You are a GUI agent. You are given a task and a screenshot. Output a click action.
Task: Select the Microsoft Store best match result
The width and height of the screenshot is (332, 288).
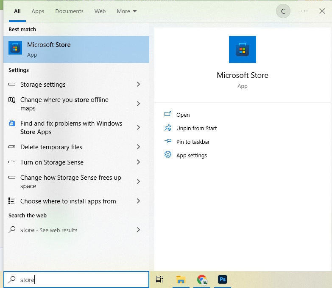(x=76, y=49)
